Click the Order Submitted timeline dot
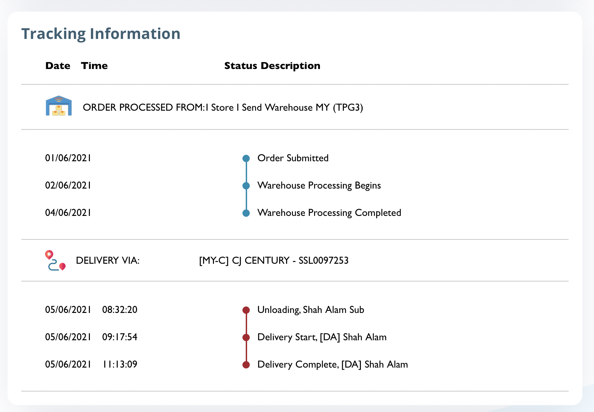Screen dimensions: 594x412 tap(246, 159)
